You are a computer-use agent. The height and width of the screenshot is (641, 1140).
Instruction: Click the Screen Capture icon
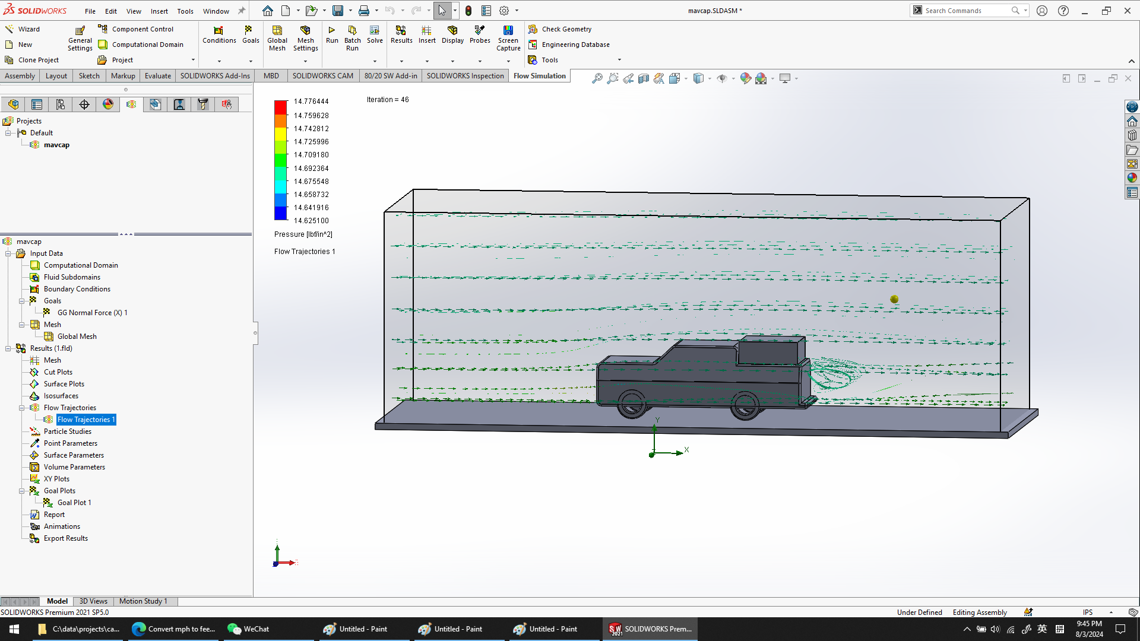(508, 38)
